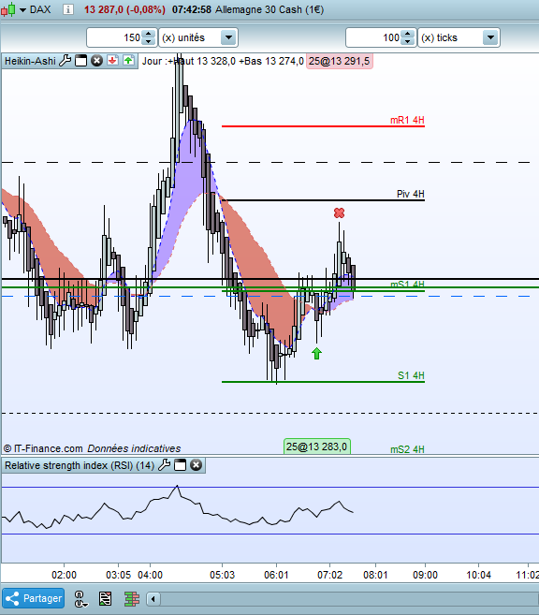
Task: Open the chain link chart-linking menu
Action: click(81, 599)
